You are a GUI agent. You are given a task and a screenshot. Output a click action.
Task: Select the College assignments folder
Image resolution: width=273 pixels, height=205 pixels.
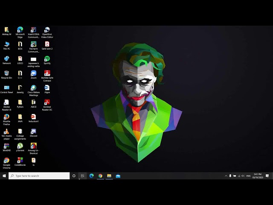(20, 134)
